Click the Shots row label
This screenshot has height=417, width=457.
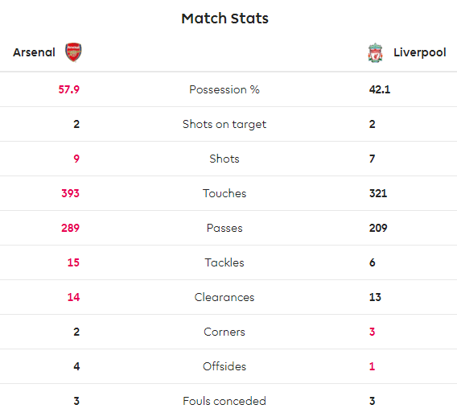click(x=224, y=159)
